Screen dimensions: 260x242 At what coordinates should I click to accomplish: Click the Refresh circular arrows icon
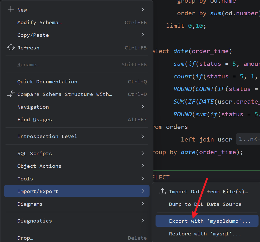click(x=11, y=47)
